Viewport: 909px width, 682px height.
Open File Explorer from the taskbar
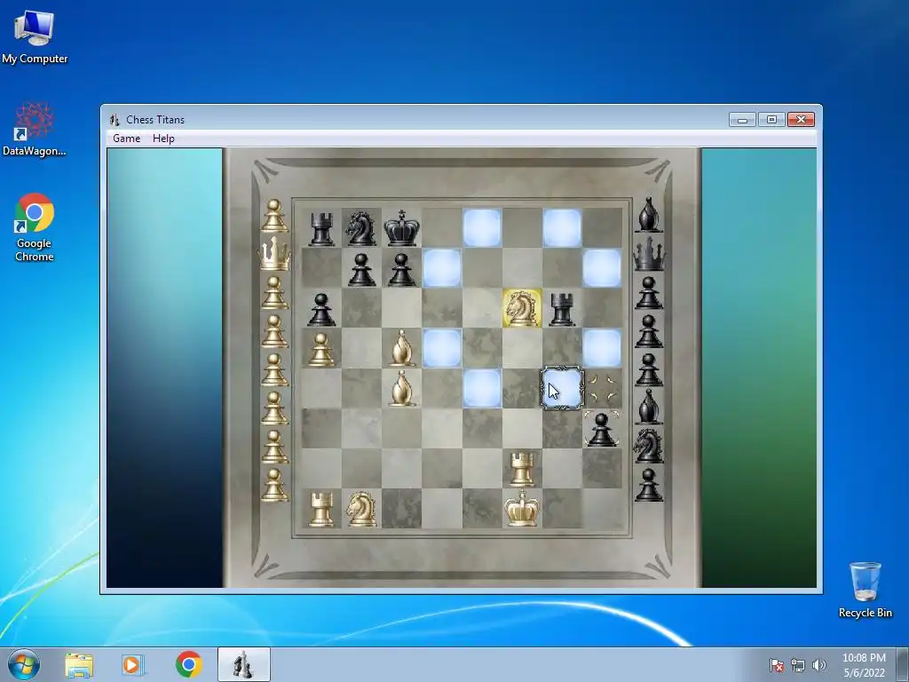[x=79, y=664]
